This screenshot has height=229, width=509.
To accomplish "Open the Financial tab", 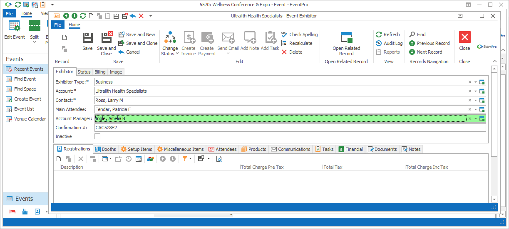I will (350, 149).
